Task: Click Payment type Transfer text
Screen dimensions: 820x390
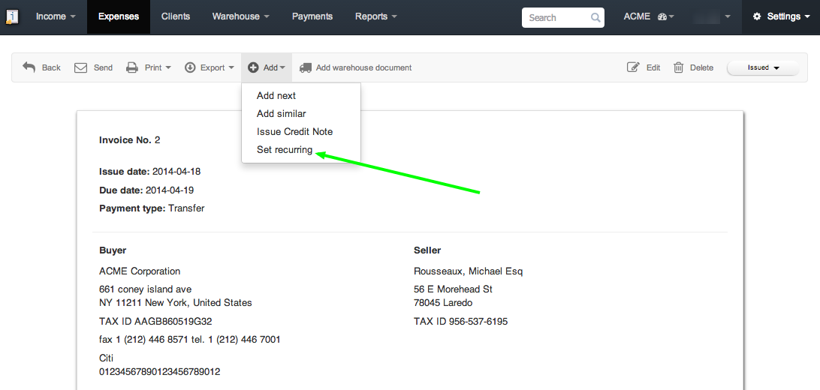Action: tap(152, 208)
